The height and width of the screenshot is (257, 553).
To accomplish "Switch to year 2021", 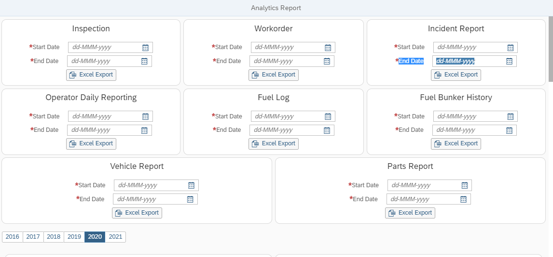I will pyautogui.click(x=115, y=237).
